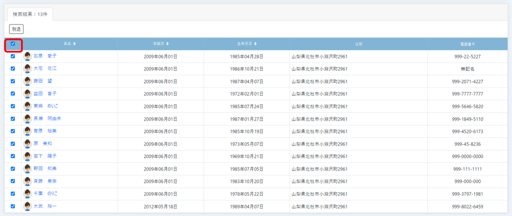Click avatar icon for 原 美和

point(27,144)
